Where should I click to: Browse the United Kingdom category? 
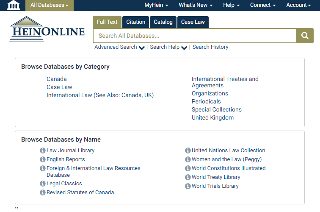[212, 118]
